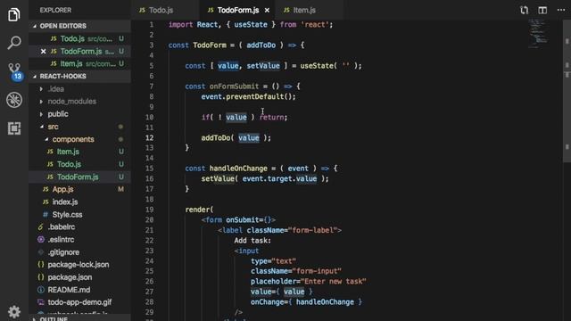This screenshot has height=321, width=571.
Task: Click line number 19 in gutter
Action: [x=149, y=210]
